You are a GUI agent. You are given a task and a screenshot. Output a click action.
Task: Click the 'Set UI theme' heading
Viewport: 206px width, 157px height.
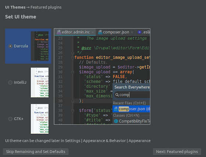point(21,17)
